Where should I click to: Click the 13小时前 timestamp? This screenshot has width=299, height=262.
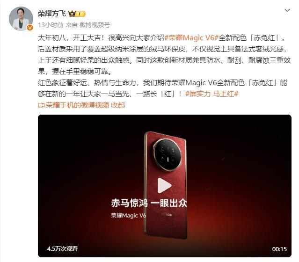point(51,25)
